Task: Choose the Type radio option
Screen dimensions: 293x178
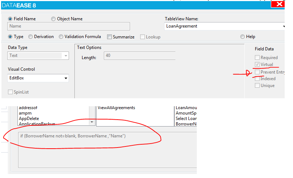Action: (x=10, y=37)
